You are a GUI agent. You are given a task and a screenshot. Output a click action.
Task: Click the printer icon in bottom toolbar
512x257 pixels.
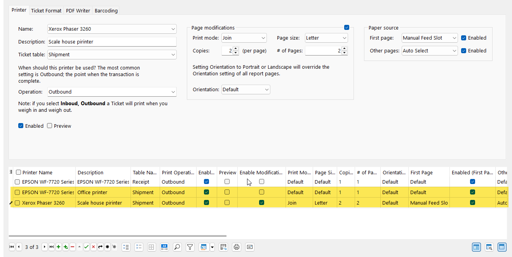[236, 247]
